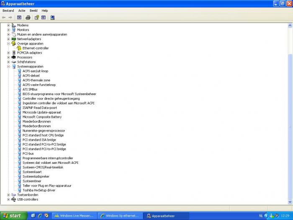The width and height of the screenshot is (293, 220).
Task: Click the vertical scrollbar thumb
Action: point(290,127)
